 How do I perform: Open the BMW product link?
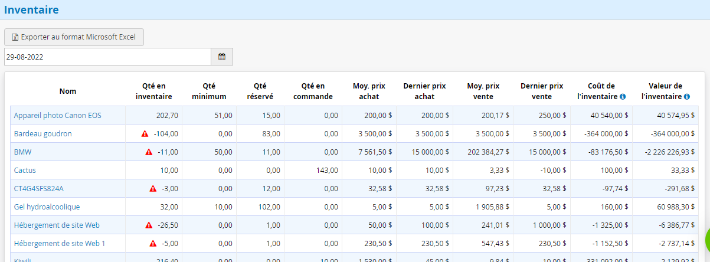[x=22, y=152]
